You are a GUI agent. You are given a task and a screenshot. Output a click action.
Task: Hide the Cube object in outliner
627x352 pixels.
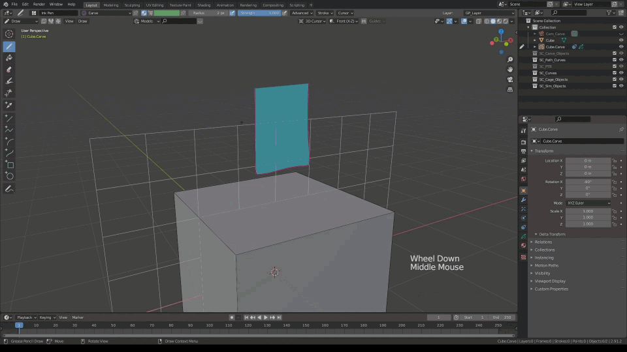tap(621, 40)
